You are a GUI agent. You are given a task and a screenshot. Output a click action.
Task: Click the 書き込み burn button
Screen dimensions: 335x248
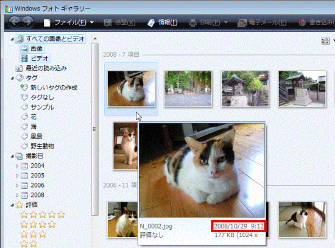[x=316, y=22]
